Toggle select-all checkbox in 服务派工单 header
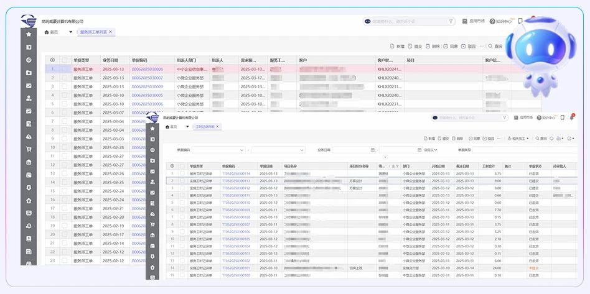The image size is (590, 294). point(65,60)
